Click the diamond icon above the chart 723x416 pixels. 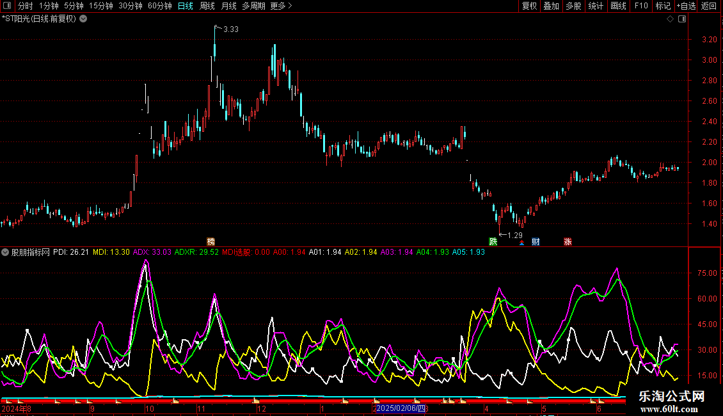tap(671, 19)
